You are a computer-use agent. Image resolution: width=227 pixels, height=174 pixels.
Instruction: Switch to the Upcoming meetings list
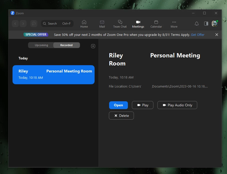tap(41, 45)
